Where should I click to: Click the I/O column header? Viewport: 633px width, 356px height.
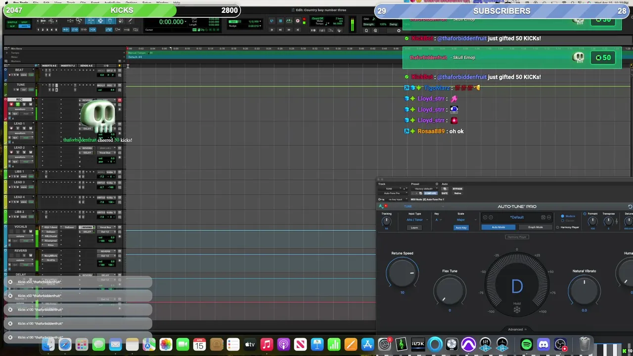[x=106, y=66]
